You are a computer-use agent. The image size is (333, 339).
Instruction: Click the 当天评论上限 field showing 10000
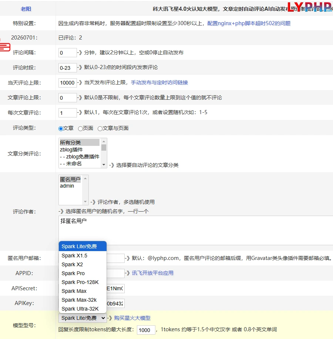pos(68,83)
